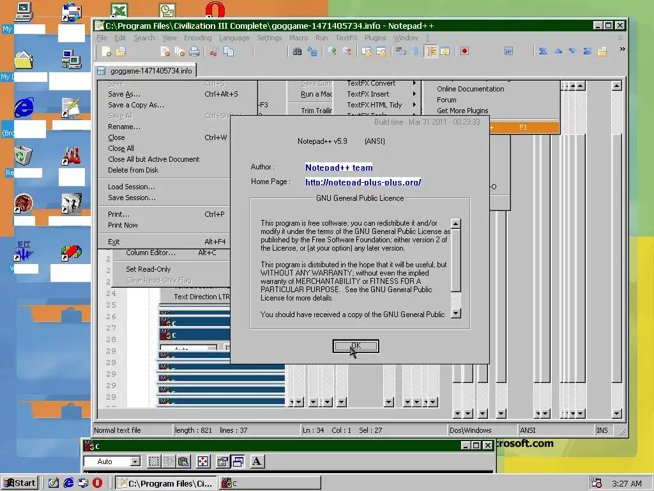
Task: Click the Save Recorded Macro icon
Action: coord(508,51)
